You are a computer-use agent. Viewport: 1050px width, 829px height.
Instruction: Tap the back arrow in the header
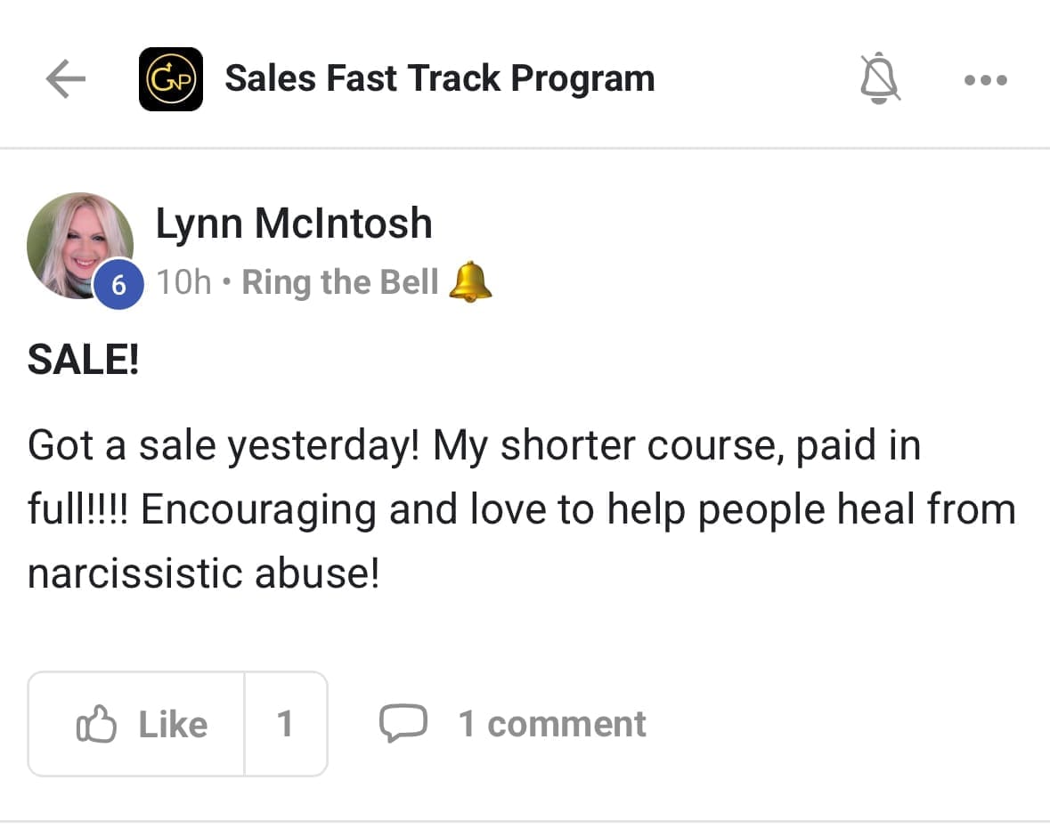coord(65,79)
